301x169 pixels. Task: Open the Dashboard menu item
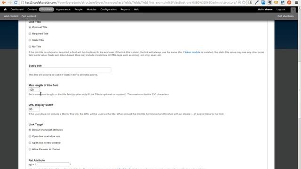pyautogui.click(x=17, y=9)
